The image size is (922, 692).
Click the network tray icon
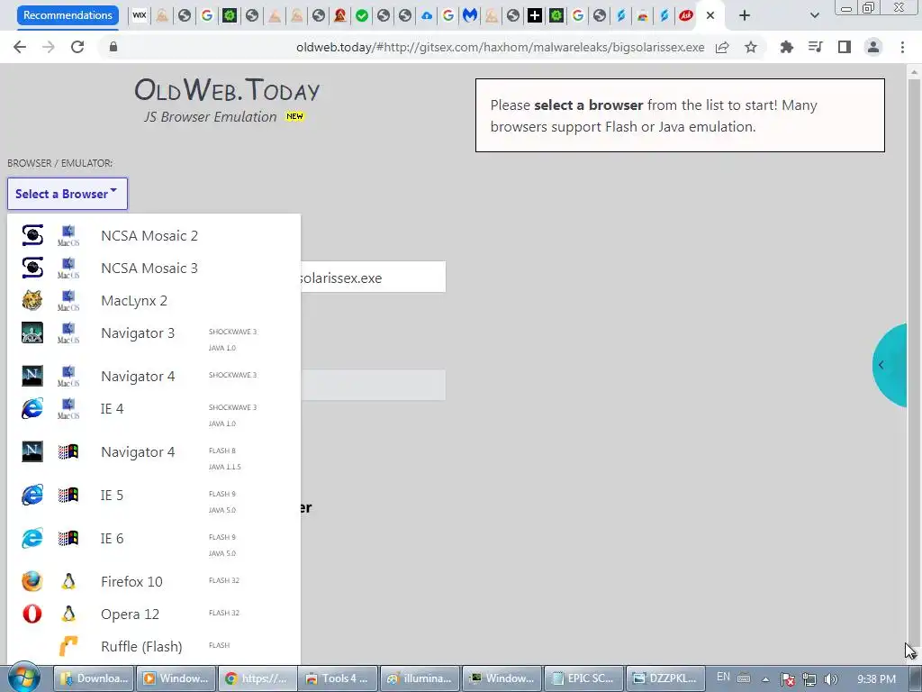pos(809,679)
